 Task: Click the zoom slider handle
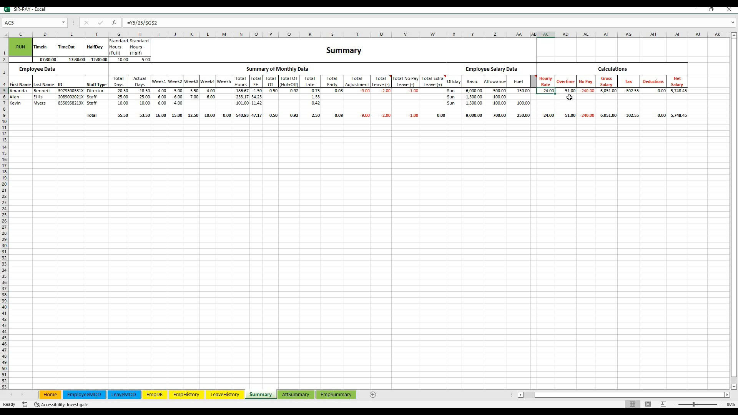point(694,404)
